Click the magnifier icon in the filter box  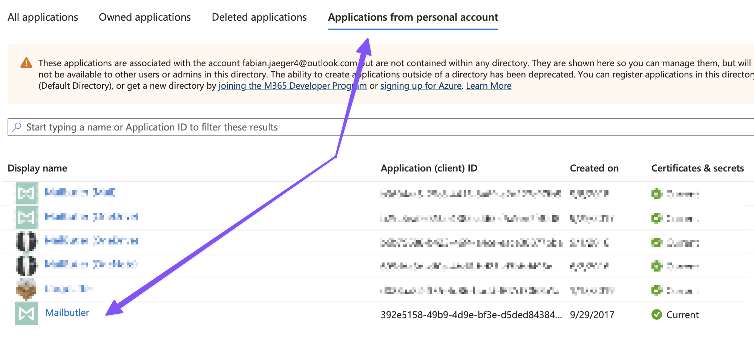17,127
